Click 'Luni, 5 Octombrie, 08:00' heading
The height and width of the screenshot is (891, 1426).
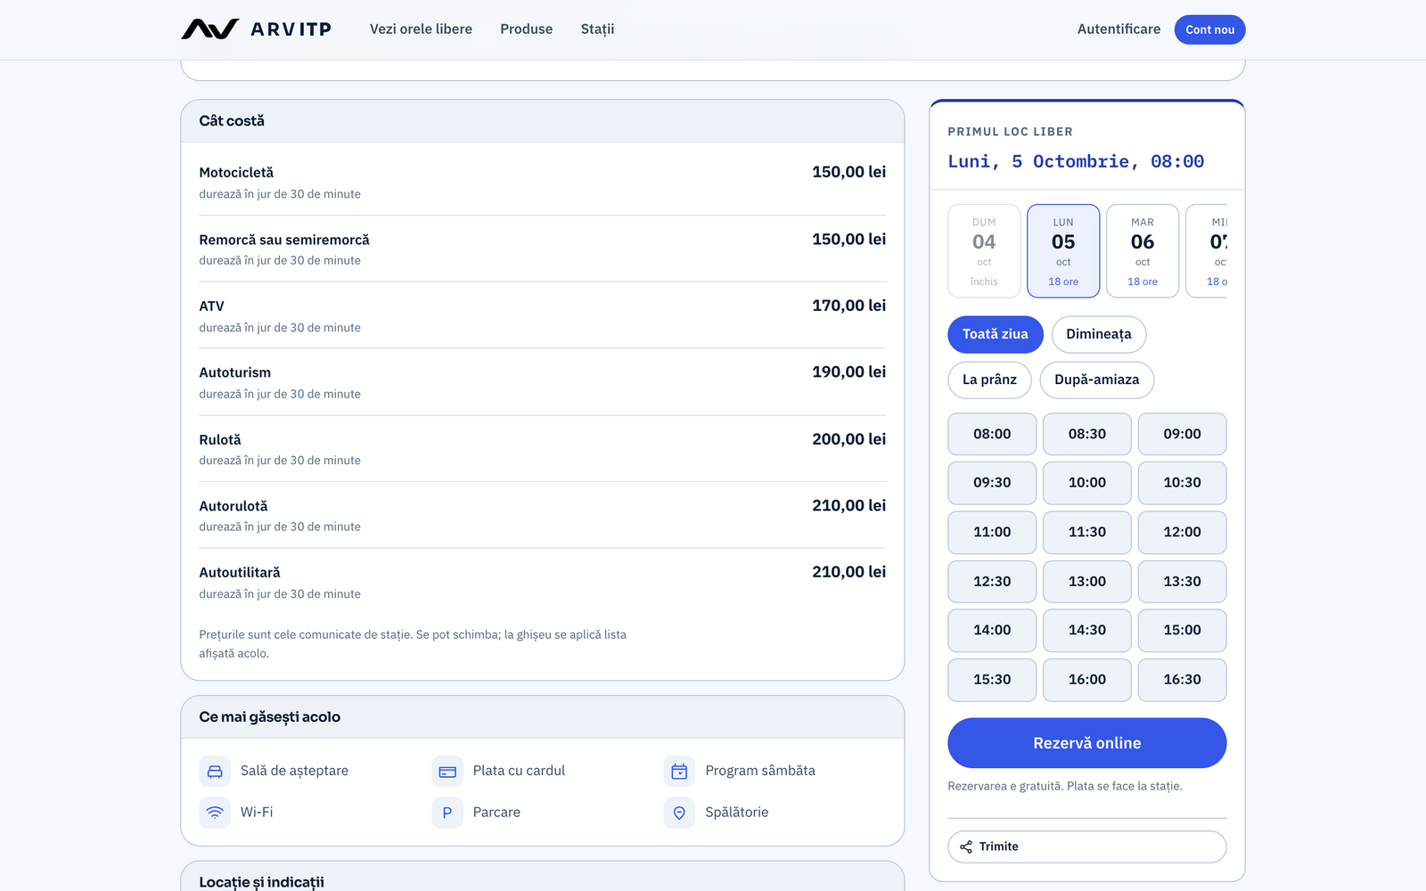click(x=1076, y=161)
